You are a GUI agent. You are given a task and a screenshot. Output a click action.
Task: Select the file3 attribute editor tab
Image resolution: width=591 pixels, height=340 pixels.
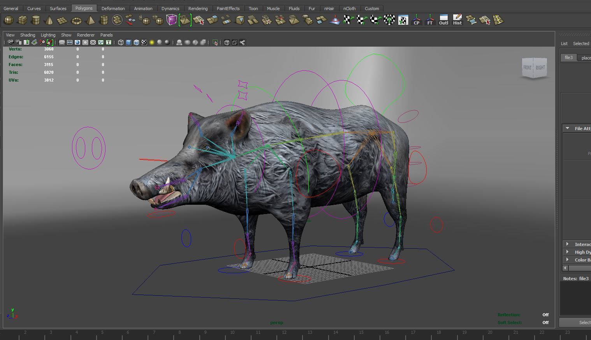[568, 58]
